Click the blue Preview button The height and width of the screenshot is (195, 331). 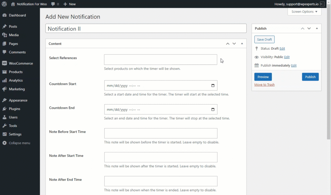(x=263, y=77)
